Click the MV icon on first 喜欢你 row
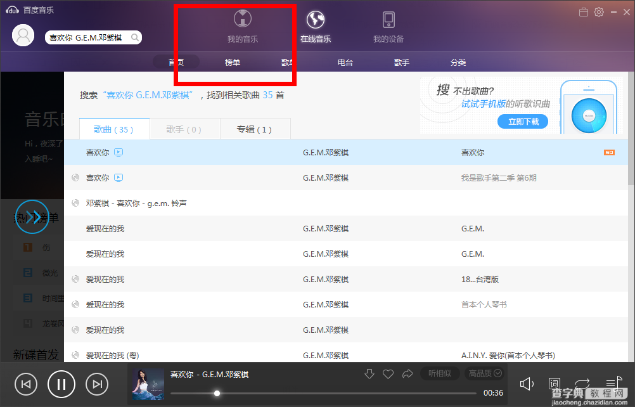This screenshot has height=407, width=635. [119, 152]
